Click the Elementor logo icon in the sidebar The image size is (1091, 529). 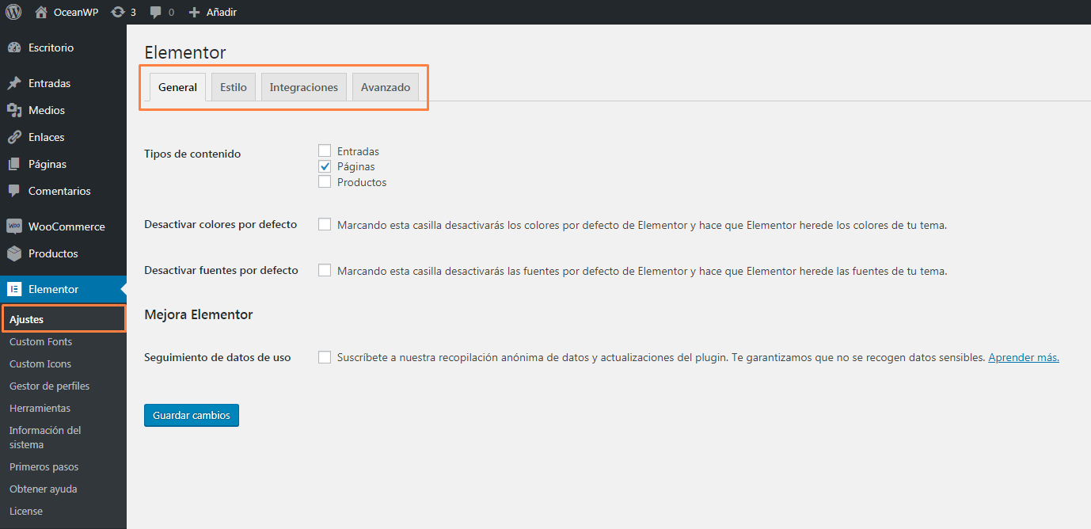point(13,289)
